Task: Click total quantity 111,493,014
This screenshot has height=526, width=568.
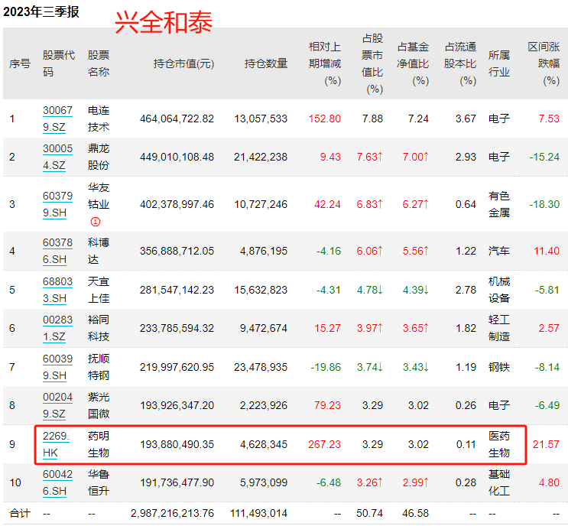Action: click(x=258, y=513)
